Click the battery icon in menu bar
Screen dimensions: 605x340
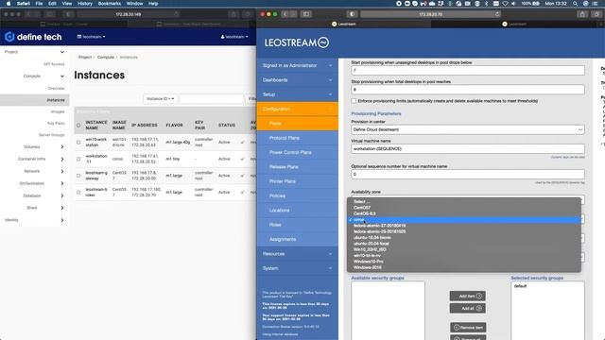pyautogui.click(x=536, y=4)
